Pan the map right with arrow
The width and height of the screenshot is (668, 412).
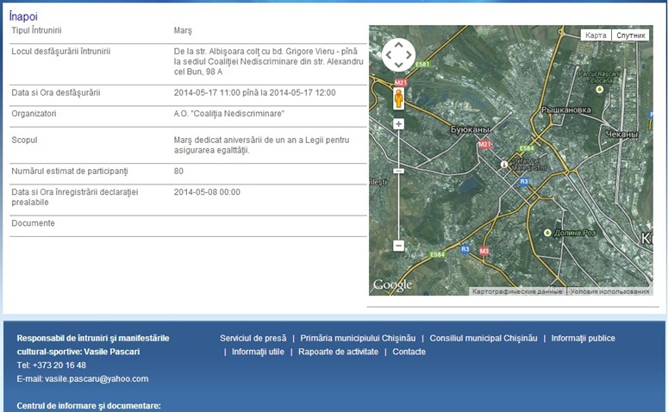(409, 54)
